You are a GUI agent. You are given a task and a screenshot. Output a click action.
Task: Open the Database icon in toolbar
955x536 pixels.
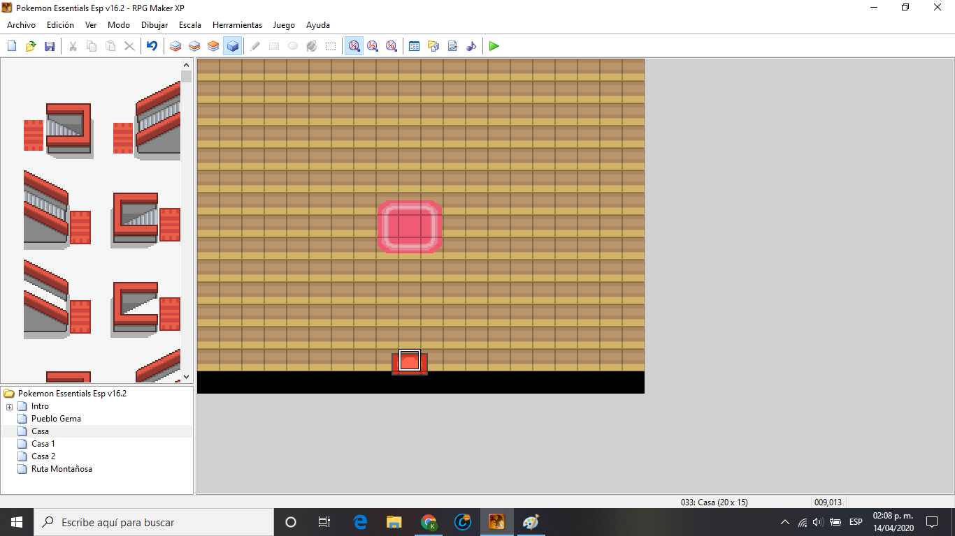pos(414,46)
